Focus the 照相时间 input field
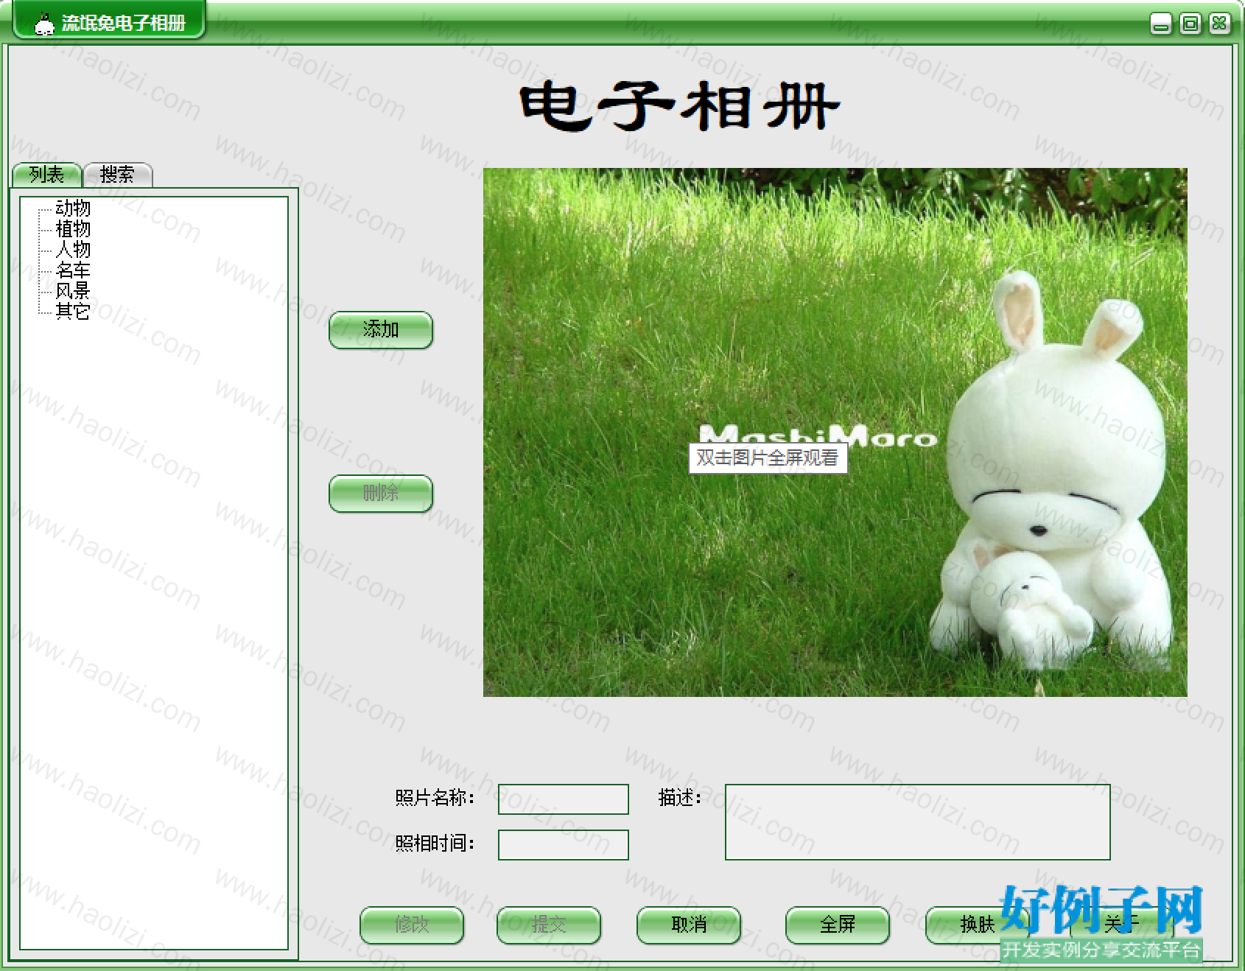The width and height of the screenshot is (1245, 971). click(564, 845)
